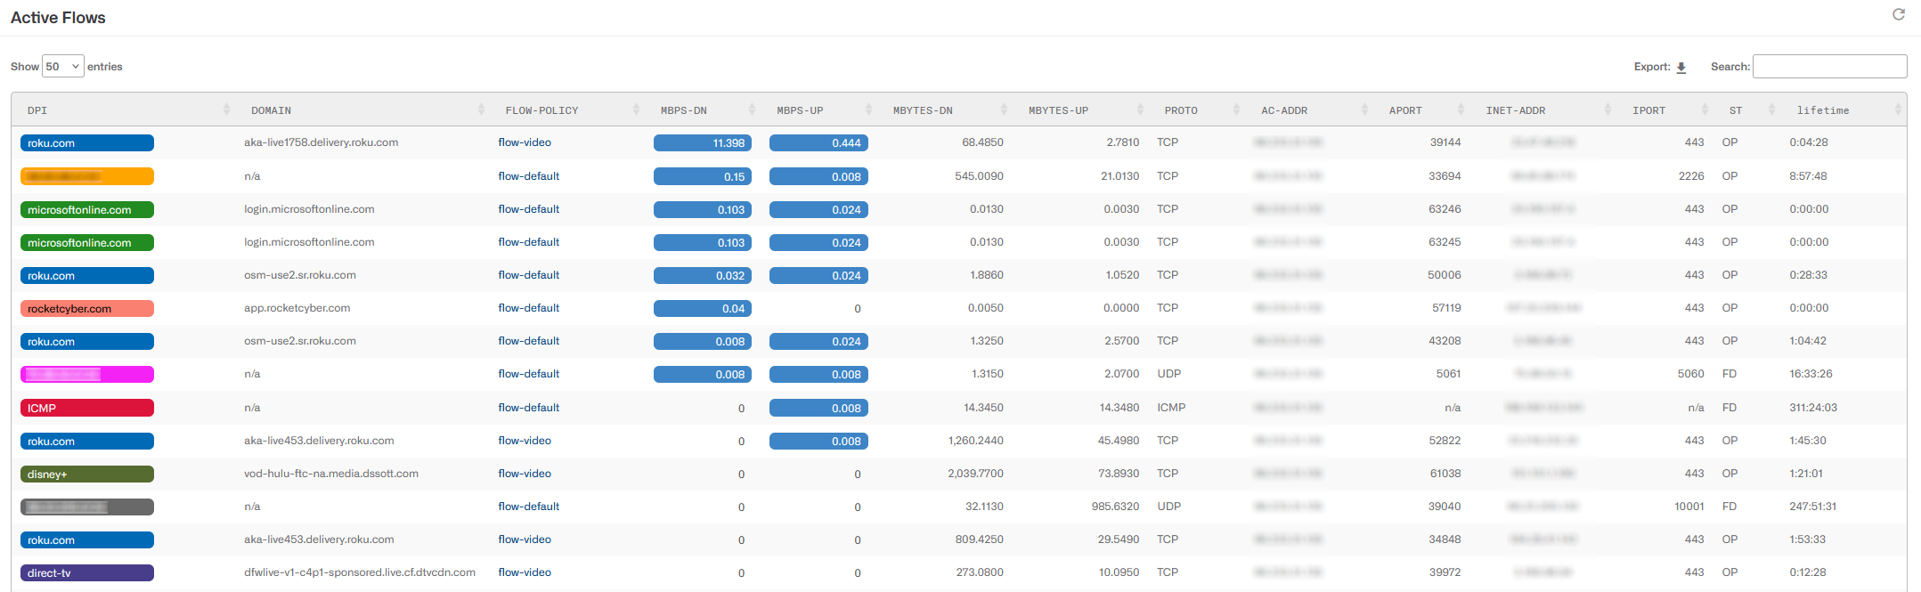Click the 16:33:26 lifetime value
Viewport: 1921px width, 592px height.
tap(1811, 374)
